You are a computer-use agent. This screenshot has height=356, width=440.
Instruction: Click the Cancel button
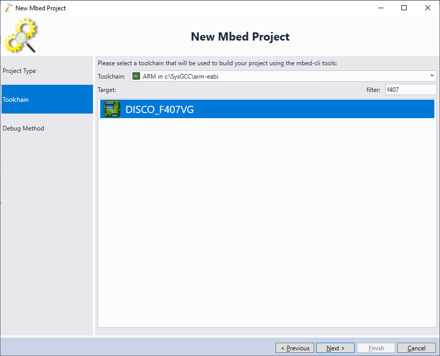coord(416,348)
